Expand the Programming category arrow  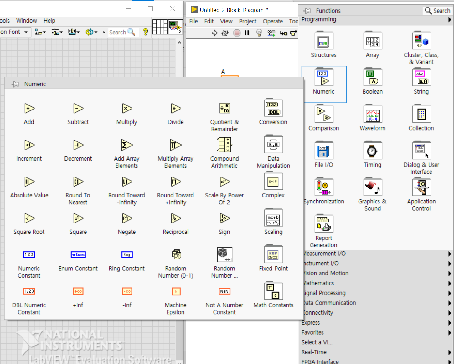pos(450,19)
